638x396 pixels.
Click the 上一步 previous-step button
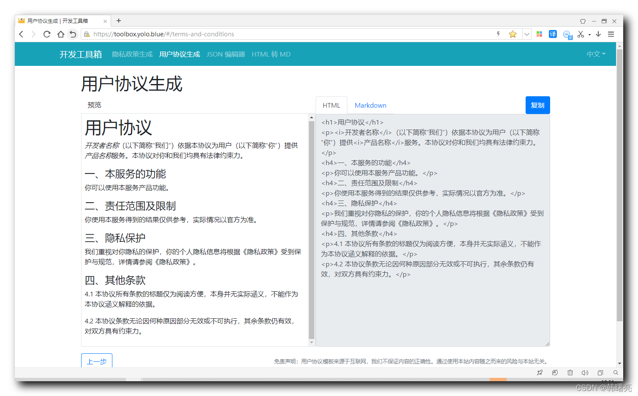(x=97, y=361)
